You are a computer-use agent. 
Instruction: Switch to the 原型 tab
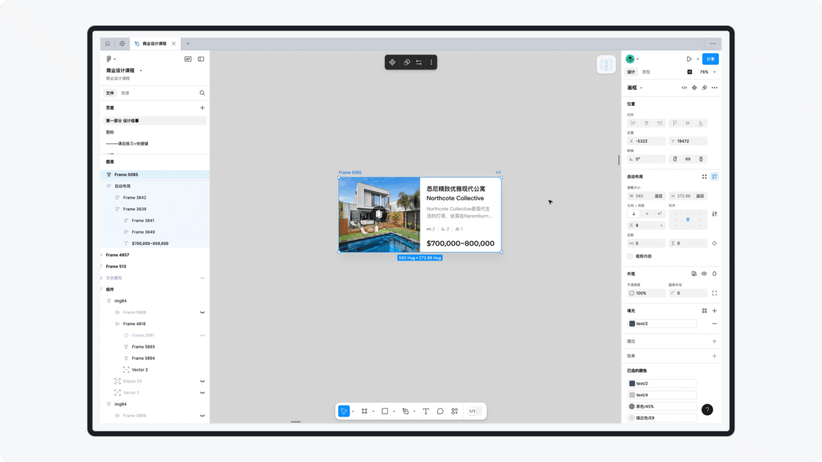645,72
